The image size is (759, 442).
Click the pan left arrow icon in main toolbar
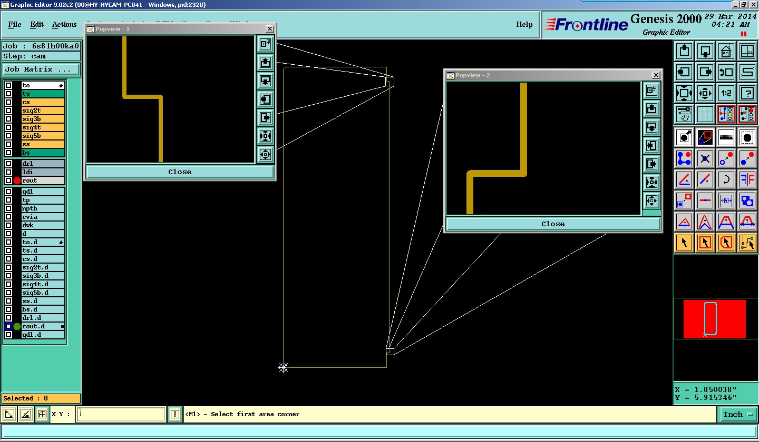click(x=684, y=72)
